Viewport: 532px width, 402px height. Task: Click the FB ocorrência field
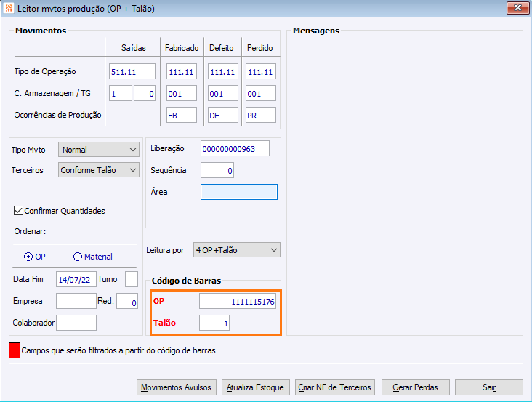pos(182,115)
